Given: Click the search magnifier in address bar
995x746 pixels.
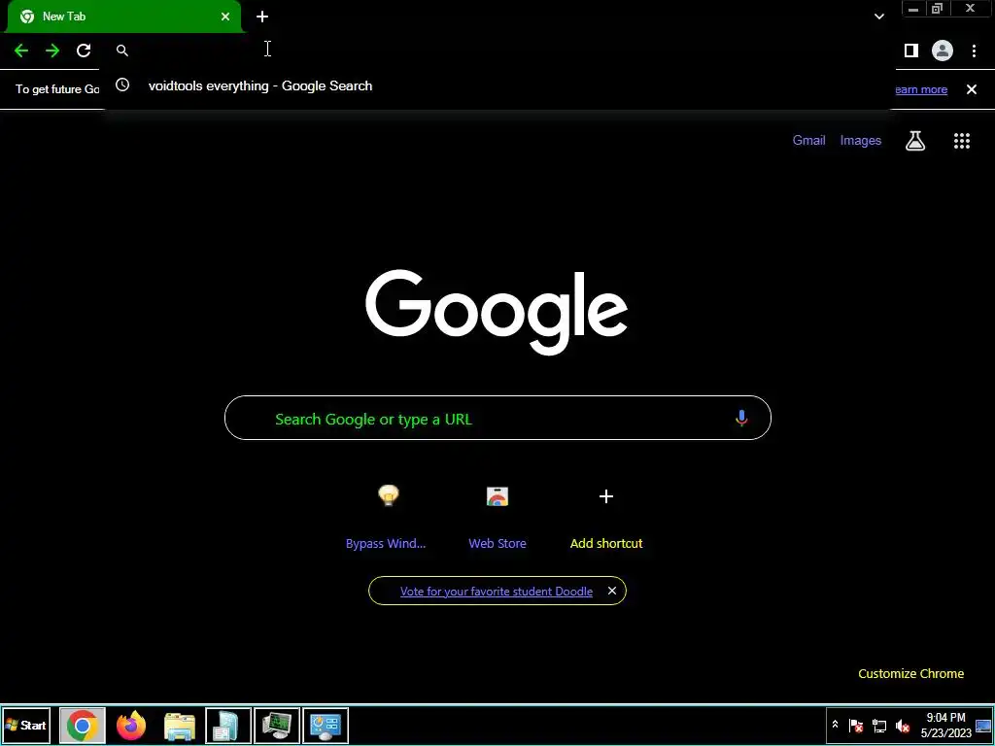Looking at the screenshot, I should click(x=122, y=51).
